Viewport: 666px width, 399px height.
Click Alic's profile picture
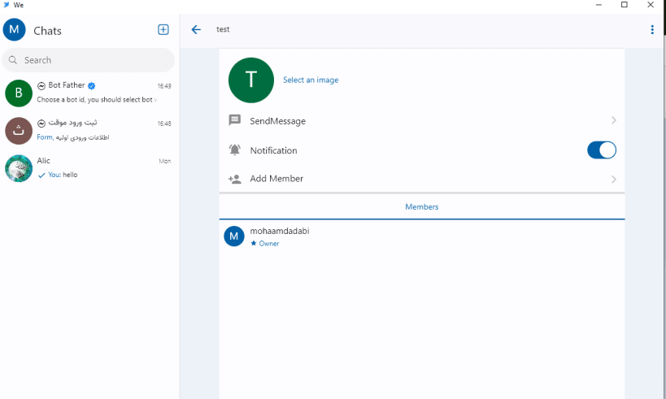point(19,168)
